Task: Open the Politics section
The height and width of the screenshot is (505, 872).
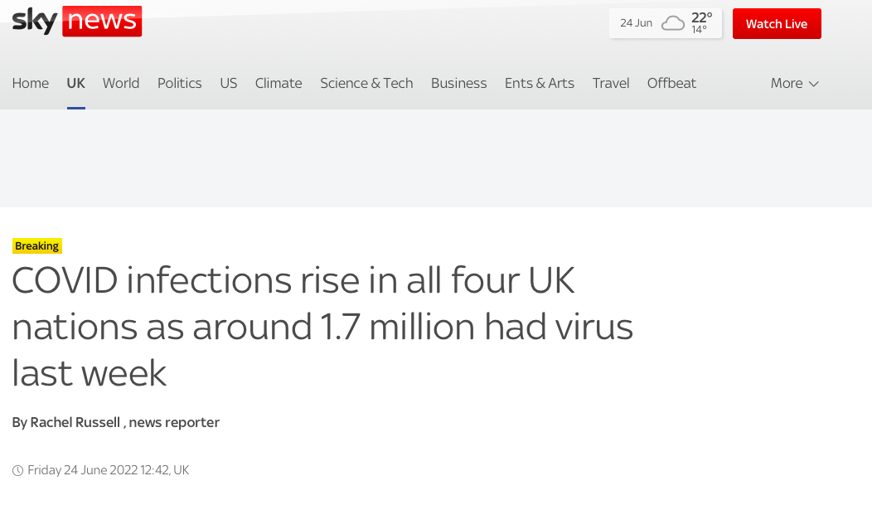Action: [x=180, y=83]
